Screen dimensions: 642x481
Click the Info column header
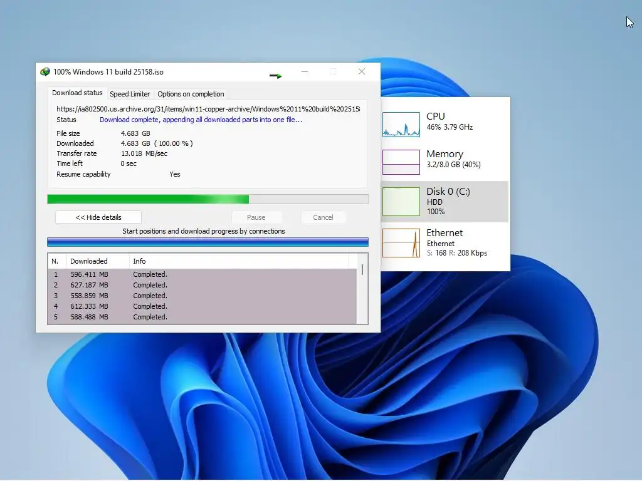(239, 261)
